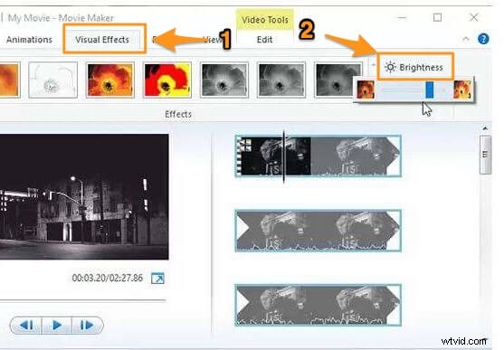
Task: Maximize the Movie Maker window
Action: 437,17
